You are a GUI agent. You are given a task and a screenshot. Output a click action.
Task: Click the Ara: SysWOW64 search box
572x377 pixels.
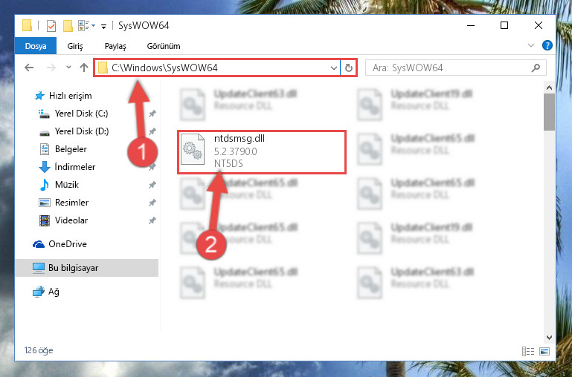(456, 68)
